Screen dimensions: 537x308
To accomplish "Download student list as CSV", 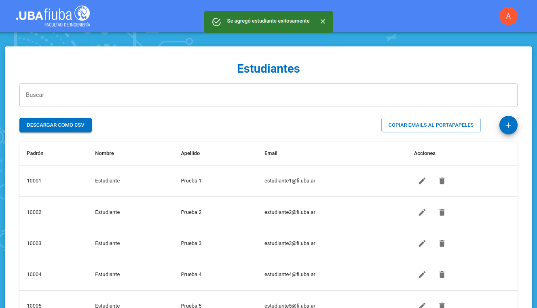I will 55,125.
